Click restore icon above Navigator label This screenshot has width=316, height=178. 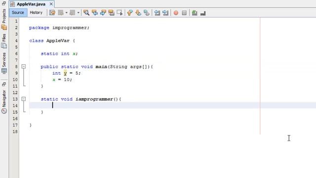point(4,85)
